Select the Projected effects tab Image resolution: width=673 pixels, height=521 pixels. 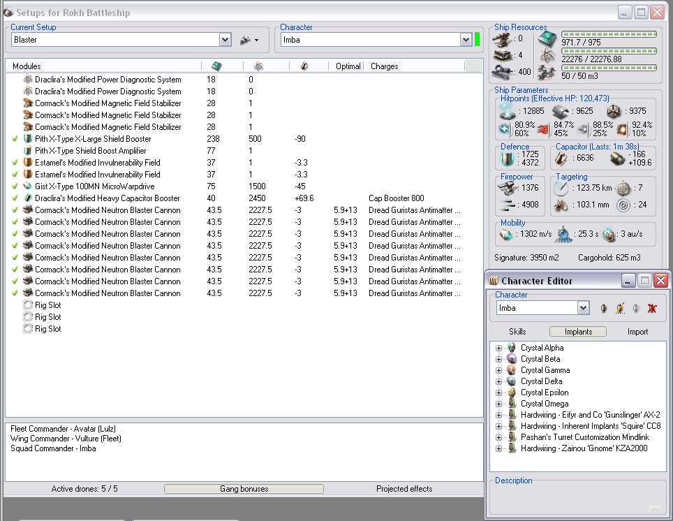click(404, 489)
